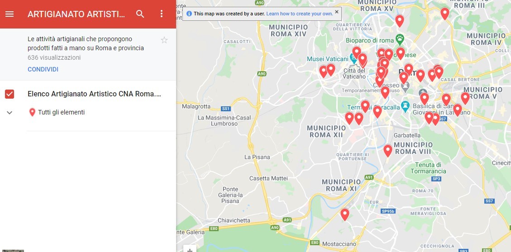Expand the Tutti gli elementi list chevron
Image resolution: width=511 pixels, height=252 pixels.
10,113
